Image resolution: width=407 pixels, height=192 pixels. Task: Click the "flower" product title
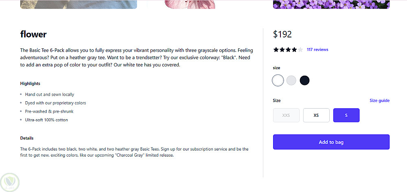click(33, 34)
